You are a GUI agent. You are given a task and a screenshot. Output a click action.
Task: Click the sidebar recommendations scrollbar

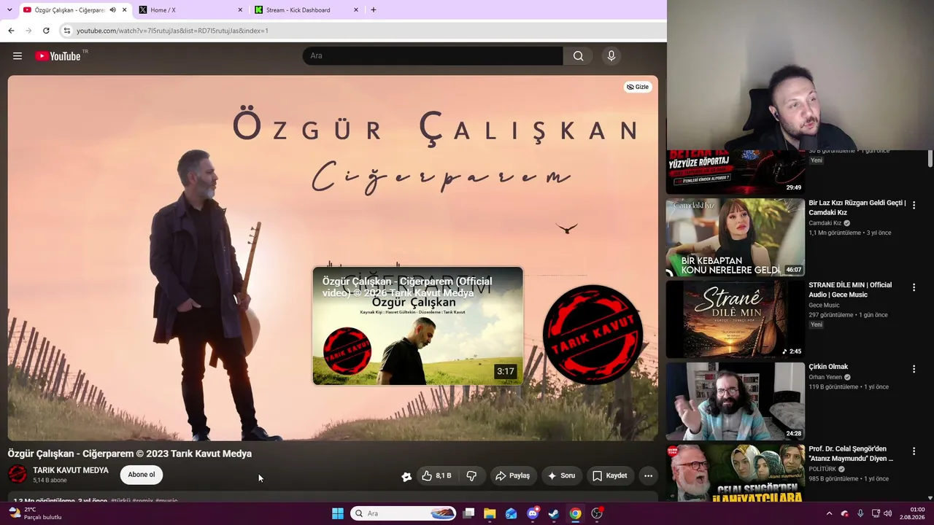pyautogui.click(x=930, y=158)
